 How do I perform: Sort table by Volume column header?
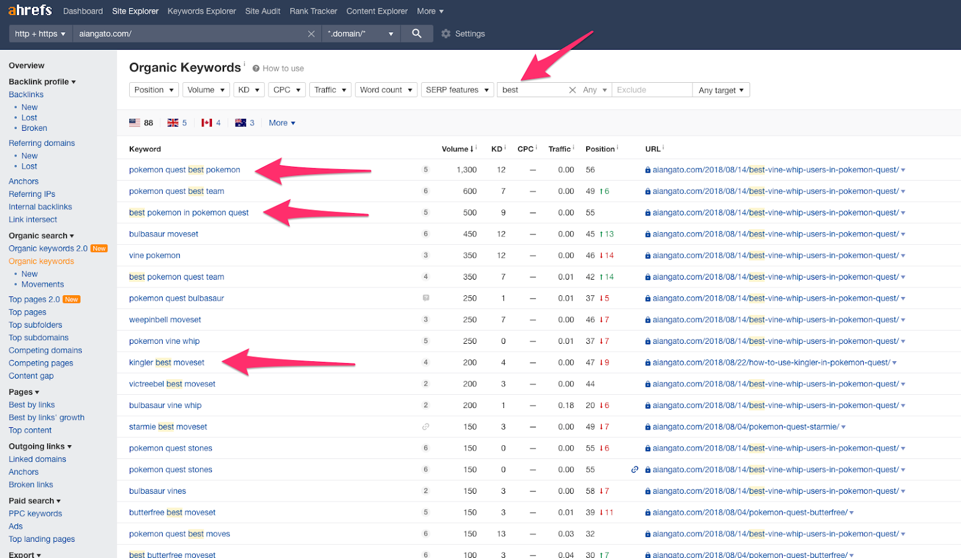[457, 149]
